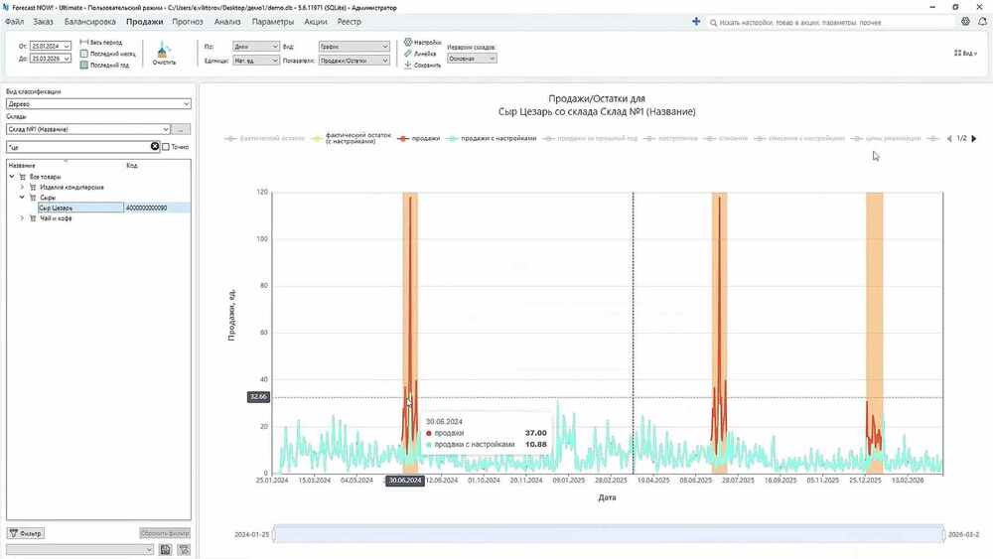Click the save filter icon at bottom
The image size is (993, 559).
click(165, 549)
